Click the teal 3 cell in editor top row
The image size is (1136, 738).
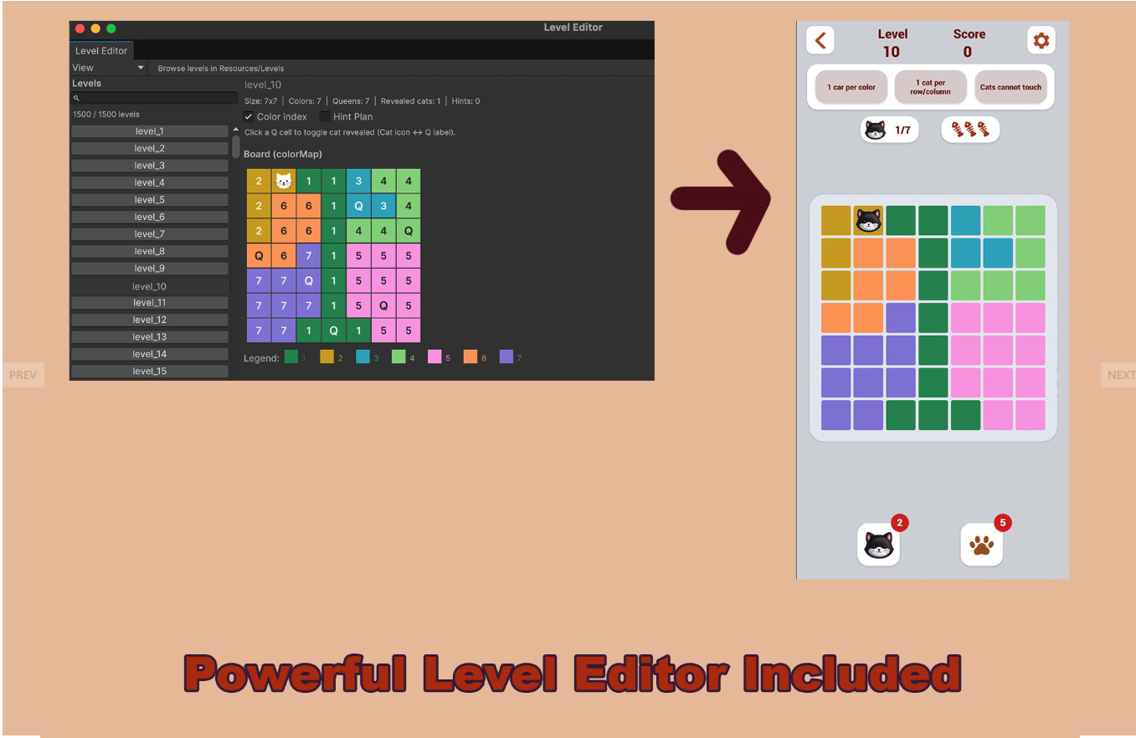[358, 181]
